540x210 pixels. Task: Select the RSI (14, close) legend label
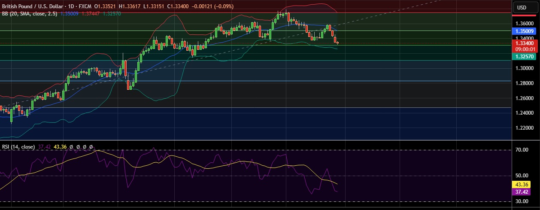click(18, 147)
